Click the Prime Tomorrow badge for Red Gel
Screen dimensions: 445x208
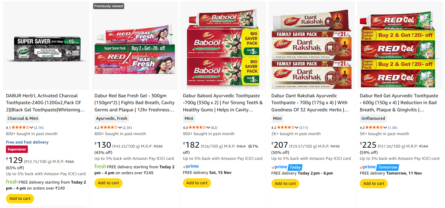click(378, 167)
